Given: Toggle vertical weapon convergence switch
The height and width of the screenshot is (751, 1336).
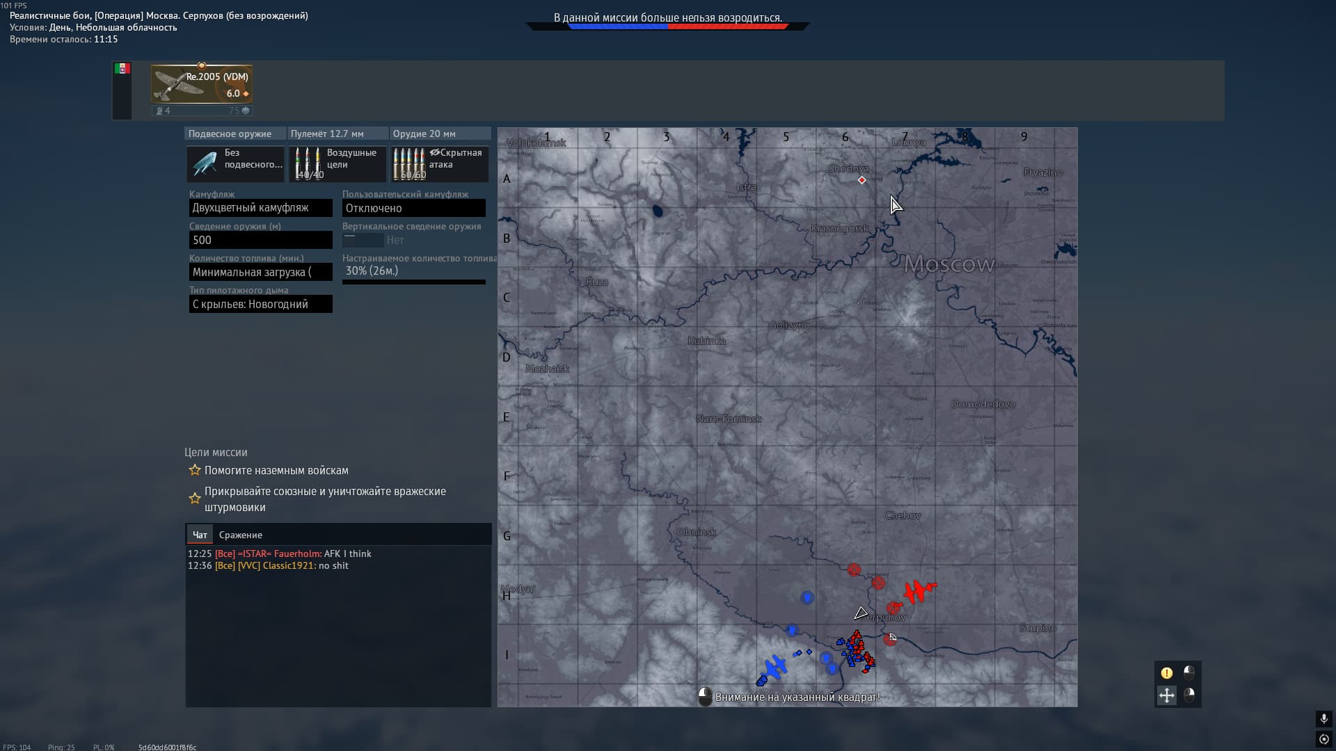Looking at the screenshot, I should pyautogui.click(x=363, y=240).
